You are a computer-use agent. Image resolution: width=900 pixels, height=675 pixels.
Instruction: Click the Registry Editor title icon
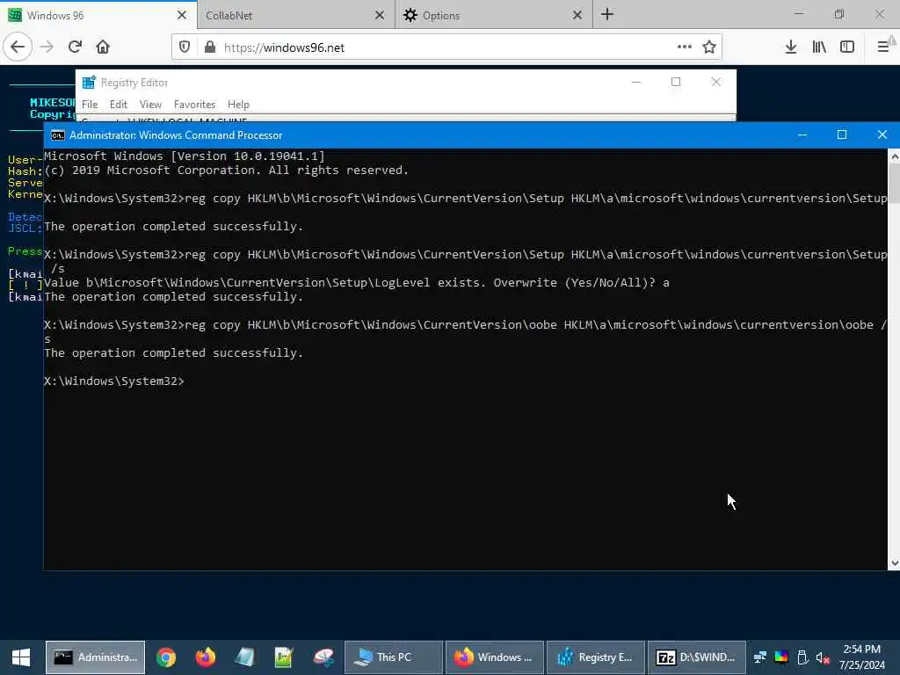[89, 83]
